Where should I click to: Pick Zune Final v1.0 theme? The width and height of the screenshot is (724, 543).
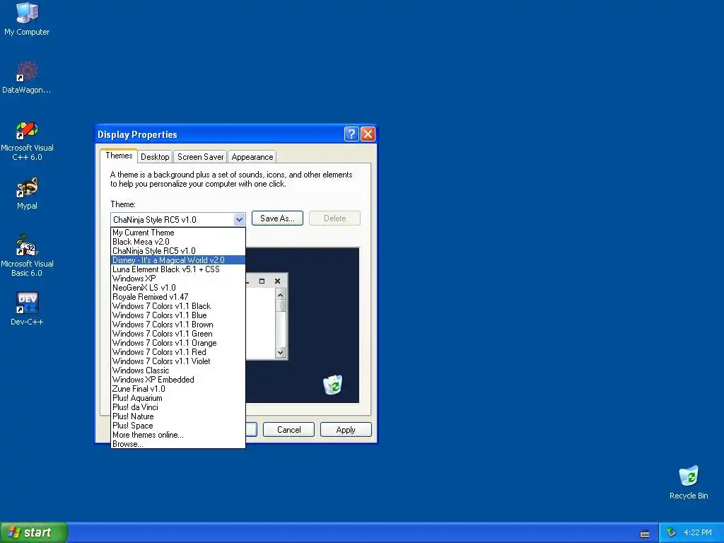click(x=177, y=389)
